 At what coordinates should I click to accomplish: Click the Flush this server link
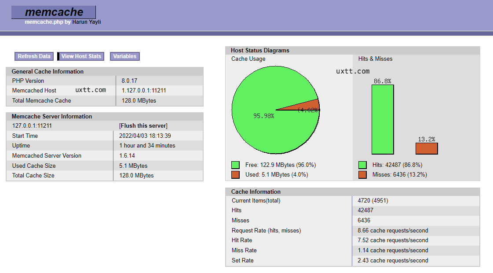pyautogui.click(x=143, y=126)
